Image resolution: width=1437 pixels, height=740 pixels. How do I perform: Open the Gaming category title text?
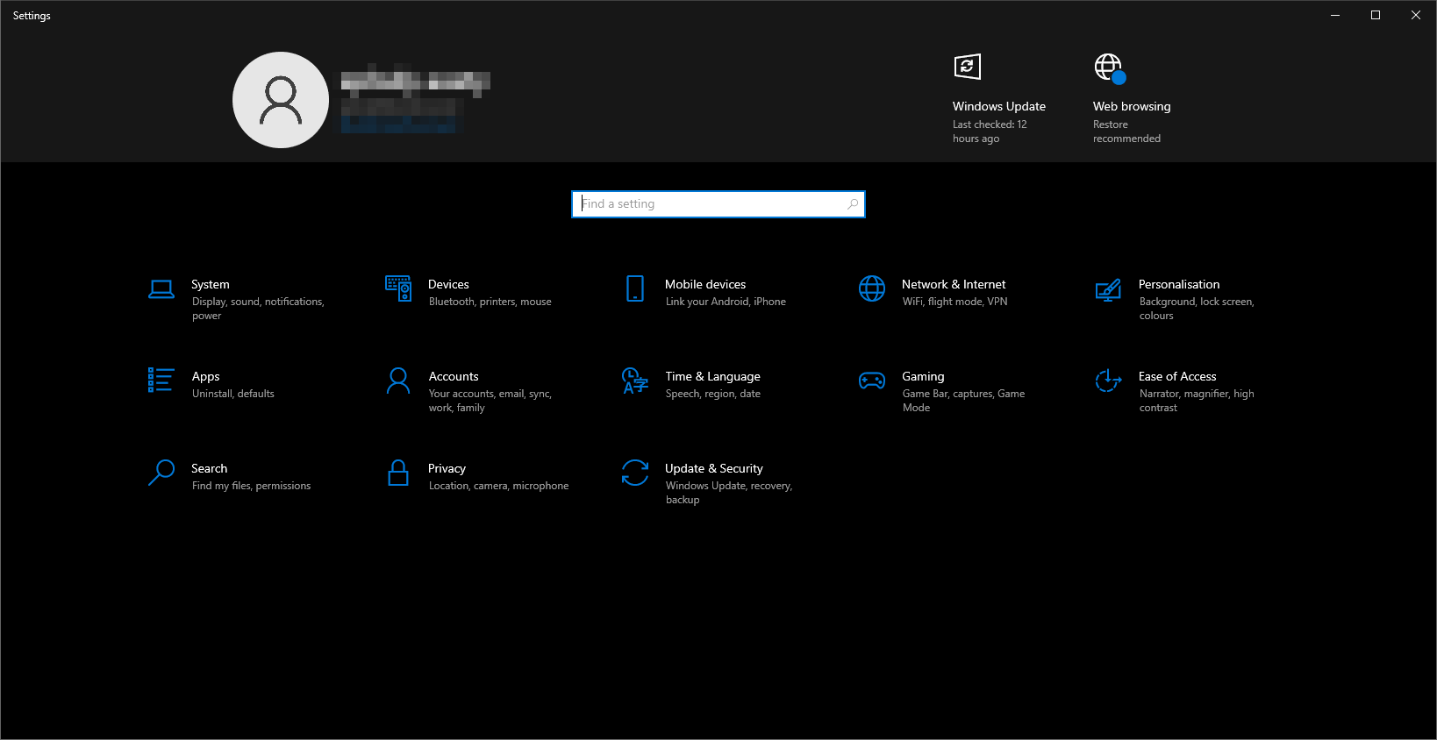pos(923,376)
